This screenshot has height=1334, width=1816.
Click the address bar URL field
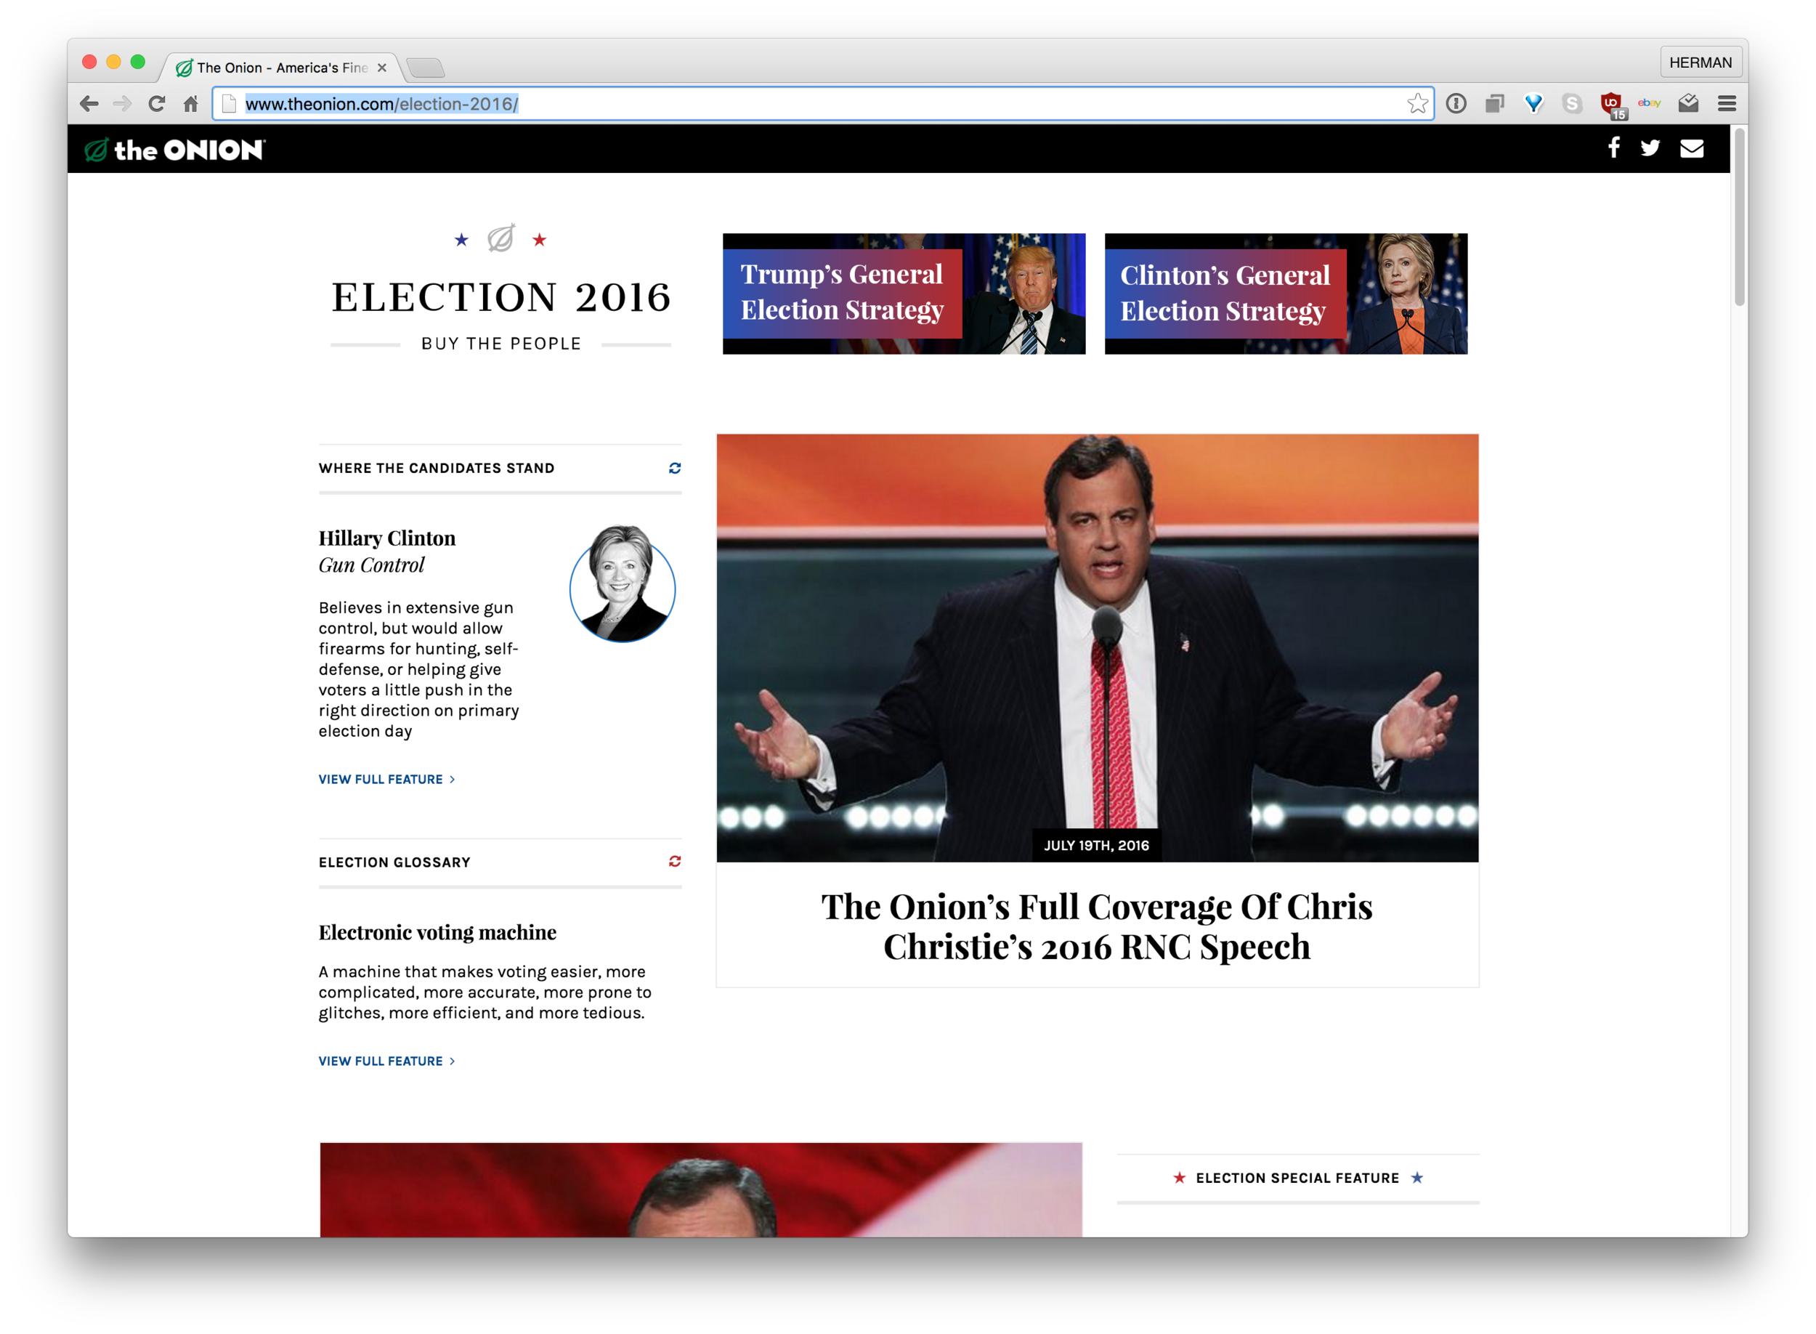[822, 103]
